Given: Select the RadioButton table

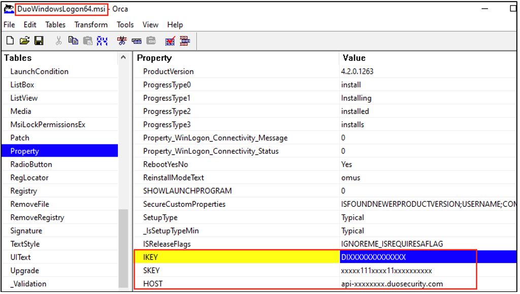Looking at the screenshot, I should [x=60, y=164].
